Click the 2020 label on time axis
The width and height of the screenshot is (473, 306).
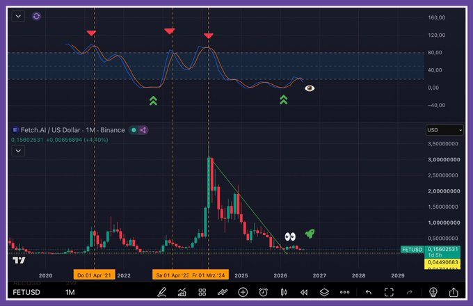pyautogui.click(x=45, y=275)
